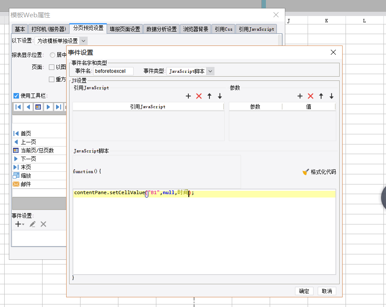Confirm with the 确定 button
Screen dimensions: 386x307
304,291
